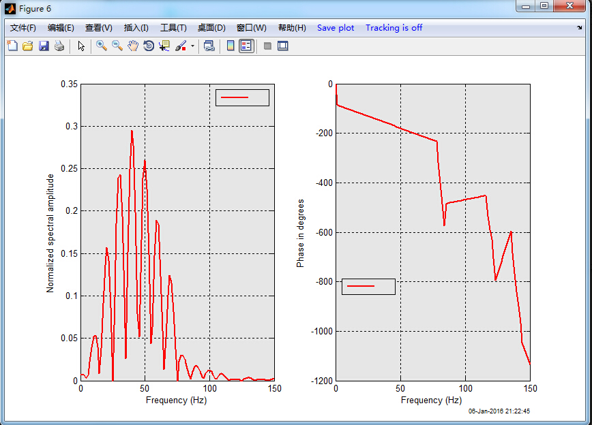This screenshot has width=592, height=425.
Task: Click the Frequency (Hz) label under phase plot
Action: coord(431,400)
